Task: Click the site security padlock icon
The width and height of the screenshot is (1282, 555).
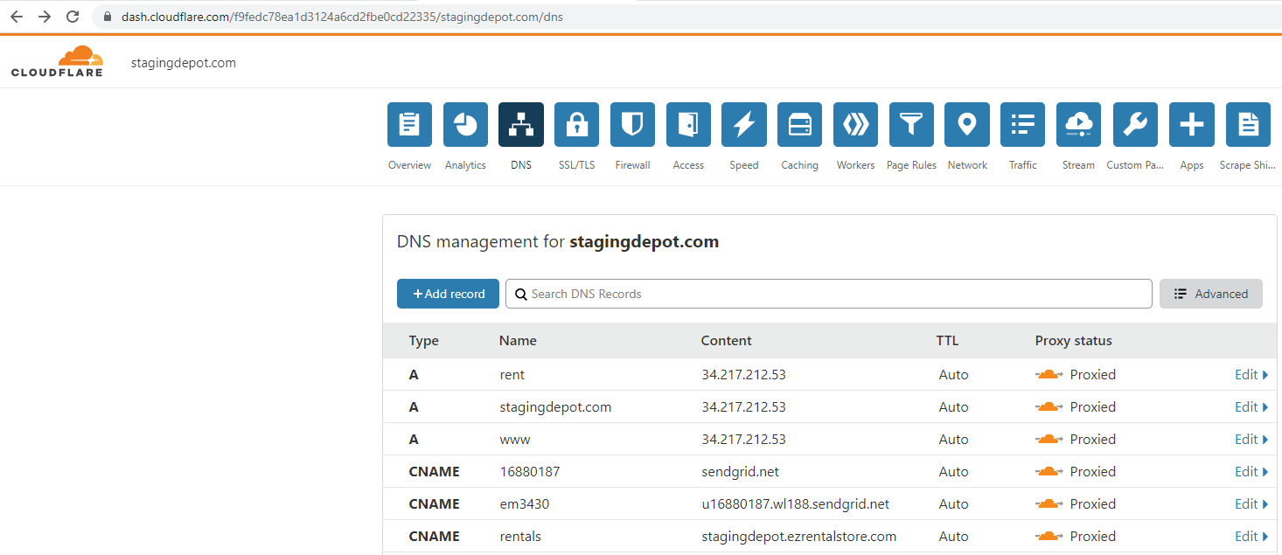Action: [x=108, y=17]
